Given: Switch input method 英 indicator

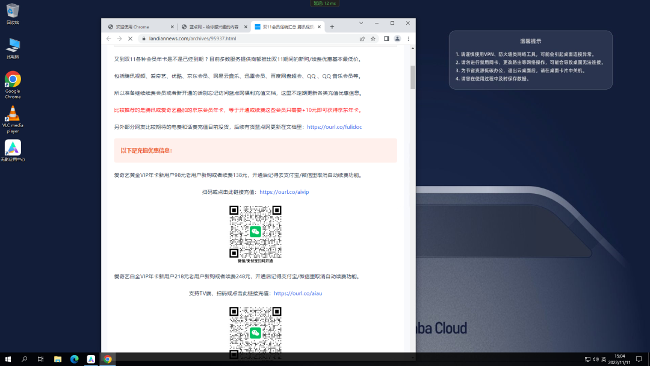Looking at the screenshot, I should pyautogui.click(x=604, y=359).
